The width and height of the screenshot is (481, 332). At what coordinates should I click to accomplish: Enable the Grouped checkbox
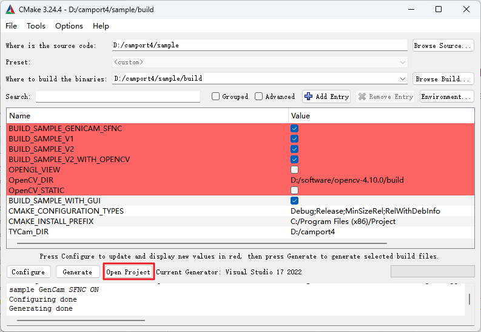pyautogui.click(x=215, y=97)
